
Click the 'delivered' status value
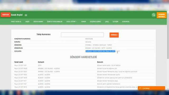coord(88,42)
